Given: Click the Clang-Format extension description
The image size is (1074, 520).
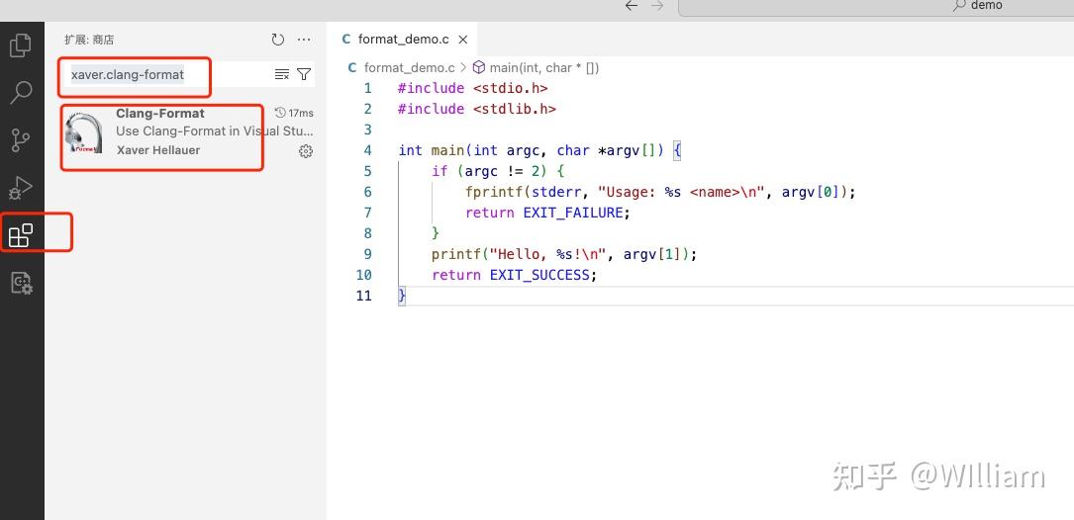Looking at the screenshot, I should tap(215, 131).
